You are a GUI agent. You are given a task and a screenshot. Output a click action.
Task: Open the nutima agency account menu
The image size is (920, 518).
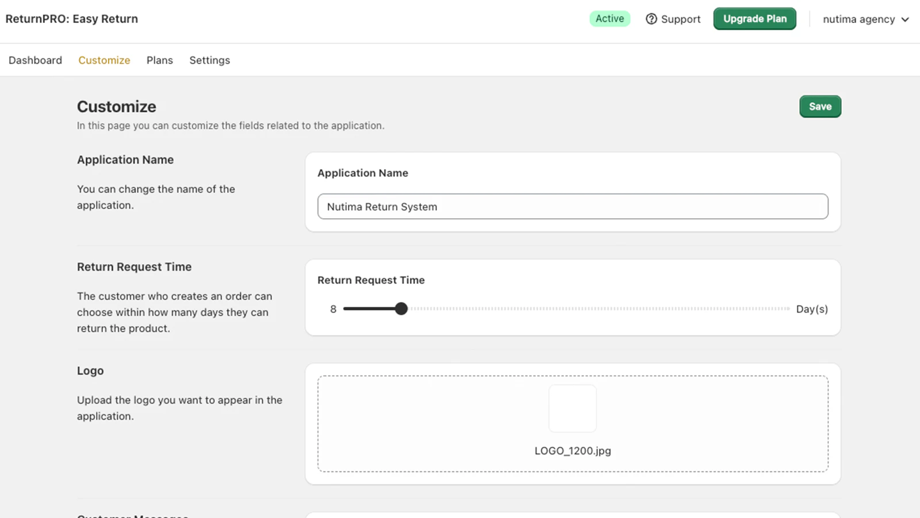[x=866, y=19]
